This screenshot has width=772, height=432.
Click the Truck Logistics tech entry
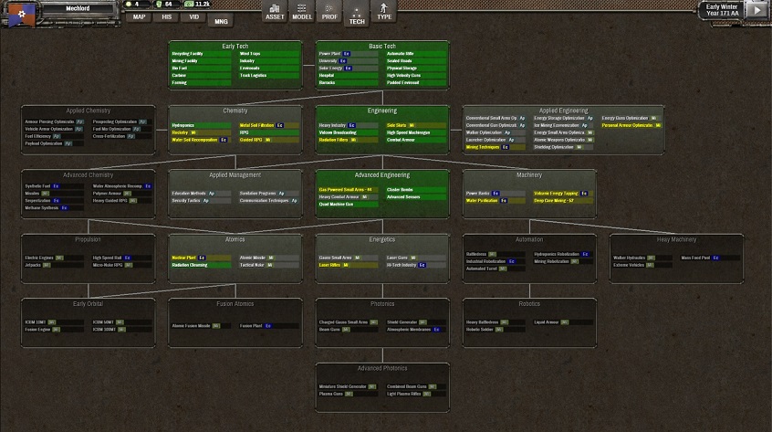click(x=269, y=76)
